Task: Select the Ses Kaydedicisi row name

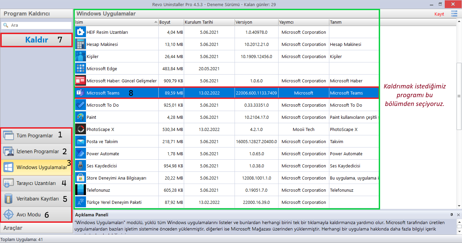Action: pyautogui.click(x=102, y=166)
